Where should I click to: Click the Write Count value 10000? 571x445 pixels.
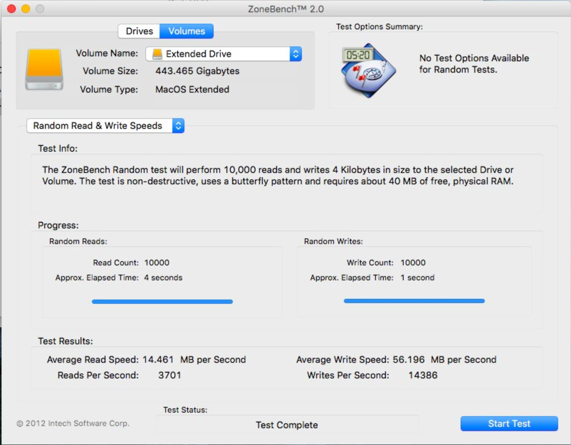(413, 263)
